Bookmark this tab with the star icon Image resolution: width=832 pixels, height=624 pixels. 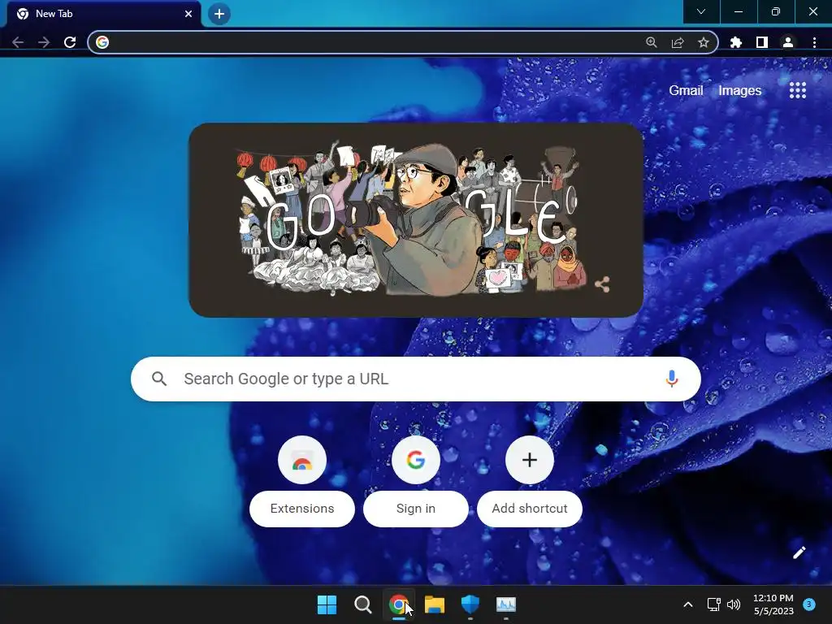704,42
